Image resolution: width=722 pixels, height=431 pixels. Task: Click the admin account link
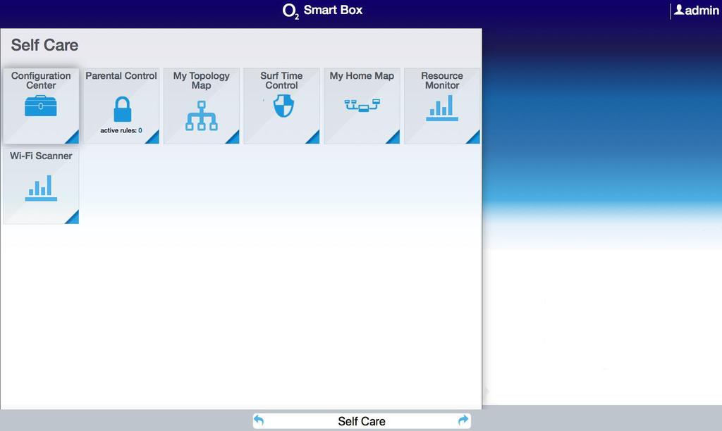point(697,10)
